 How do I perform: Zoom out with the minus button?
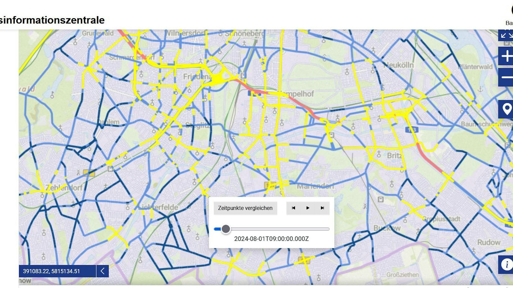click(x=506, y=77)
